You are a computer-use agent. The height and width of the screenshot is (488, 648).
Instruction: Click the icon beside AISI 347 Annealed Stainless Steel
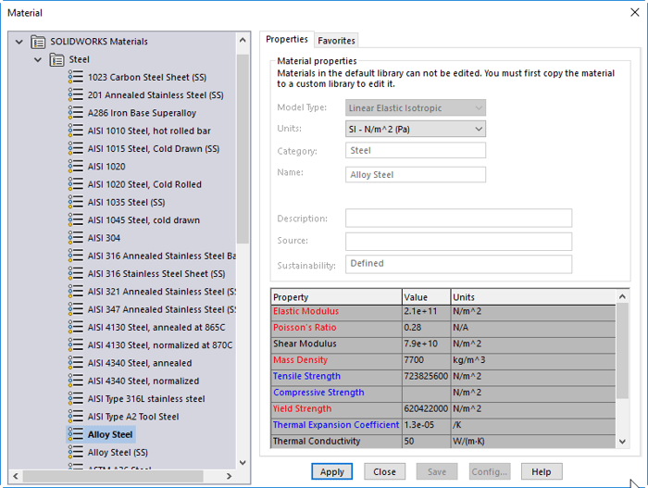[x=76, y=309]
